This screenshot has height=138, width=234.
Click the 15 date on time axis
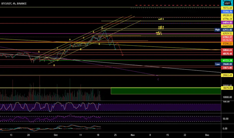tap(167, 135)
